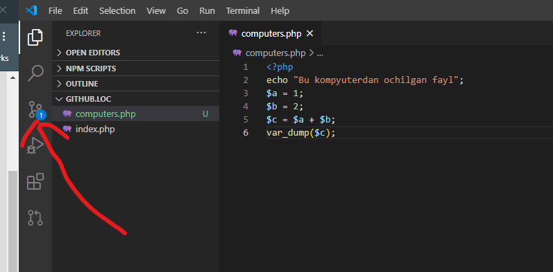Open the Selection menu
This screenshot has width=553, height=272.
117,11
